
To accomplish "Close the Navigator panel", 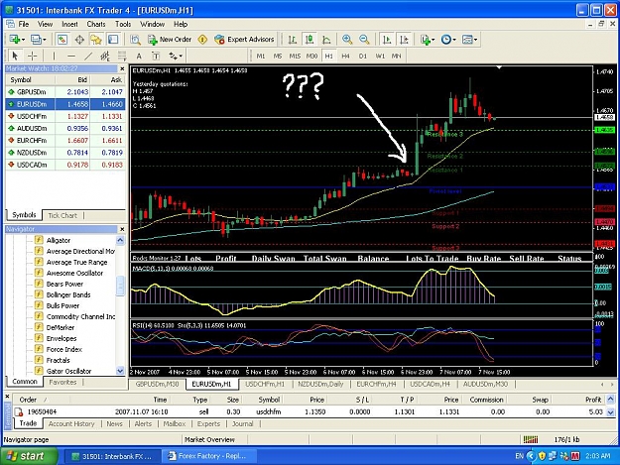I will (x=122, y=229).
